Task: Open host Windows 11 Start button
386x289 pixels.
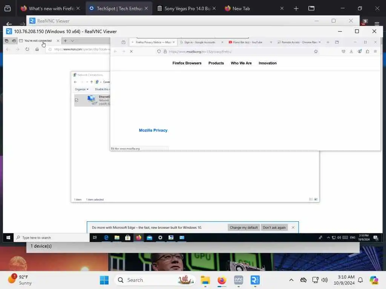Action: 104,280
